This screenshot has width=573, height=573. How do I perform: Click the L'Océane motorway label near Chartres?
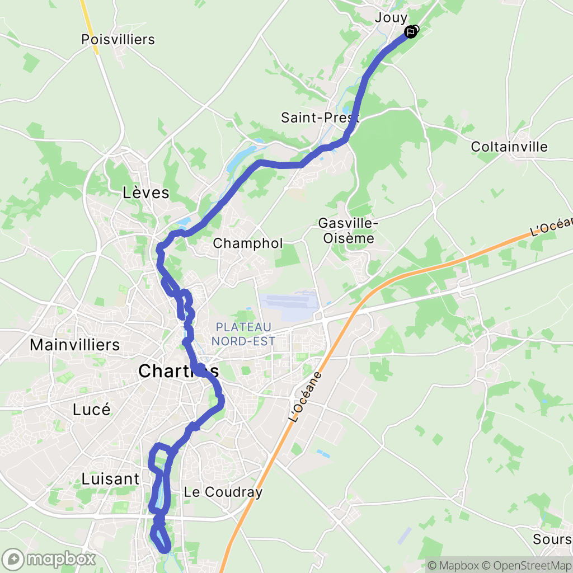pos(304,397)
